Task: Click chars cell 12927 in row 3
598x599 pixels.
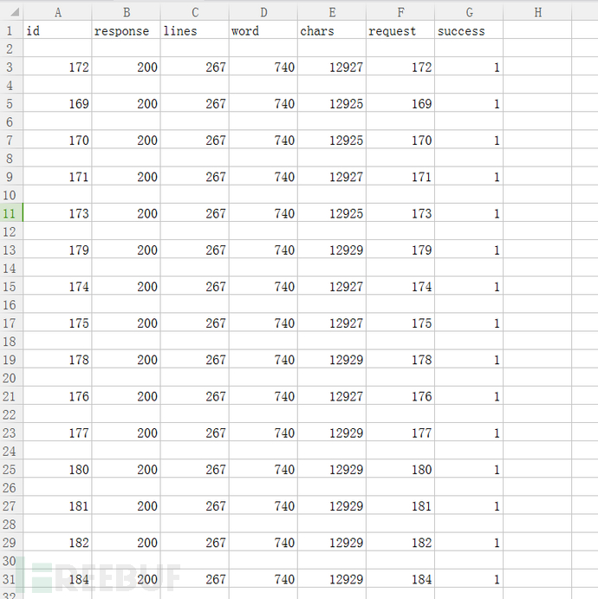Action: [332, 67]
